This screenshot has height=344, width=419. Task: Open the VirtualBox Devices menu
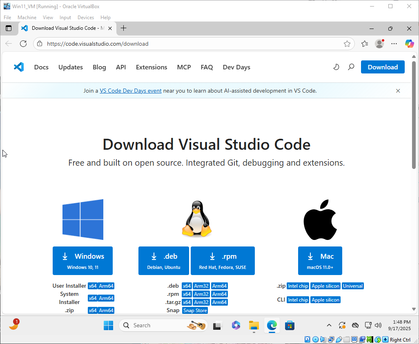(85, 18)
